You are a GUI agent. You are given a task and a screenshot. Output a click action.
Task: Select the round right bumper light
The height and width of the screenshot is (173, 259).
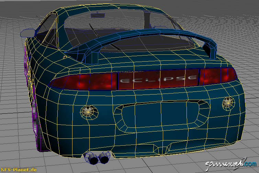pyautogui.click(x=228, y=103)
